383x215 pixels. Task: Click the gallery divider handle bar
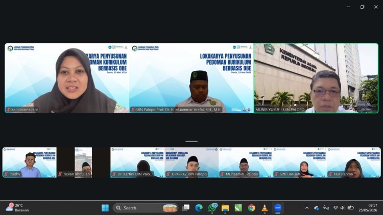192,142
